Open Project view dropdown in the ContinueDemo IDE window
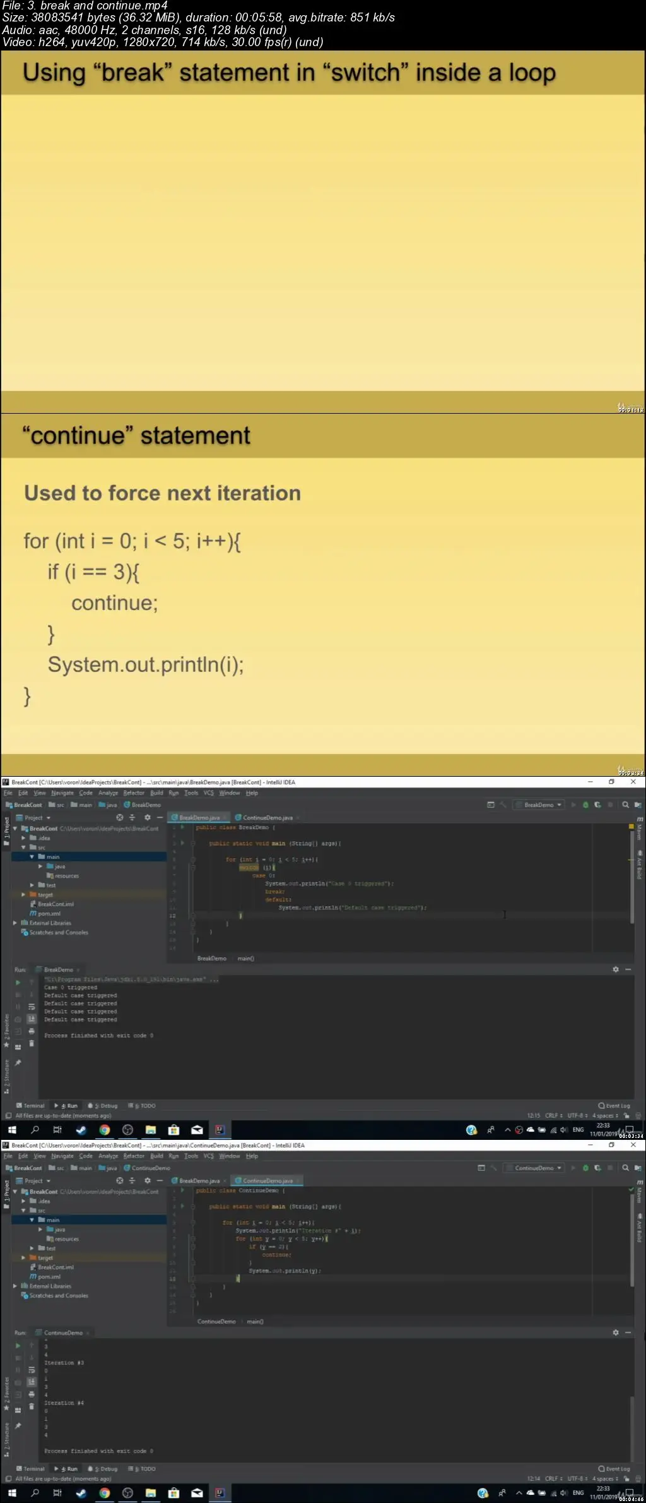 point(37,1181)
